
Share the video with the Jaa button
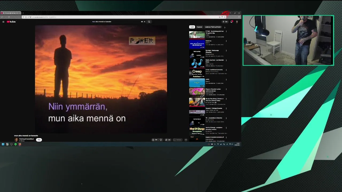pos(168,140)
